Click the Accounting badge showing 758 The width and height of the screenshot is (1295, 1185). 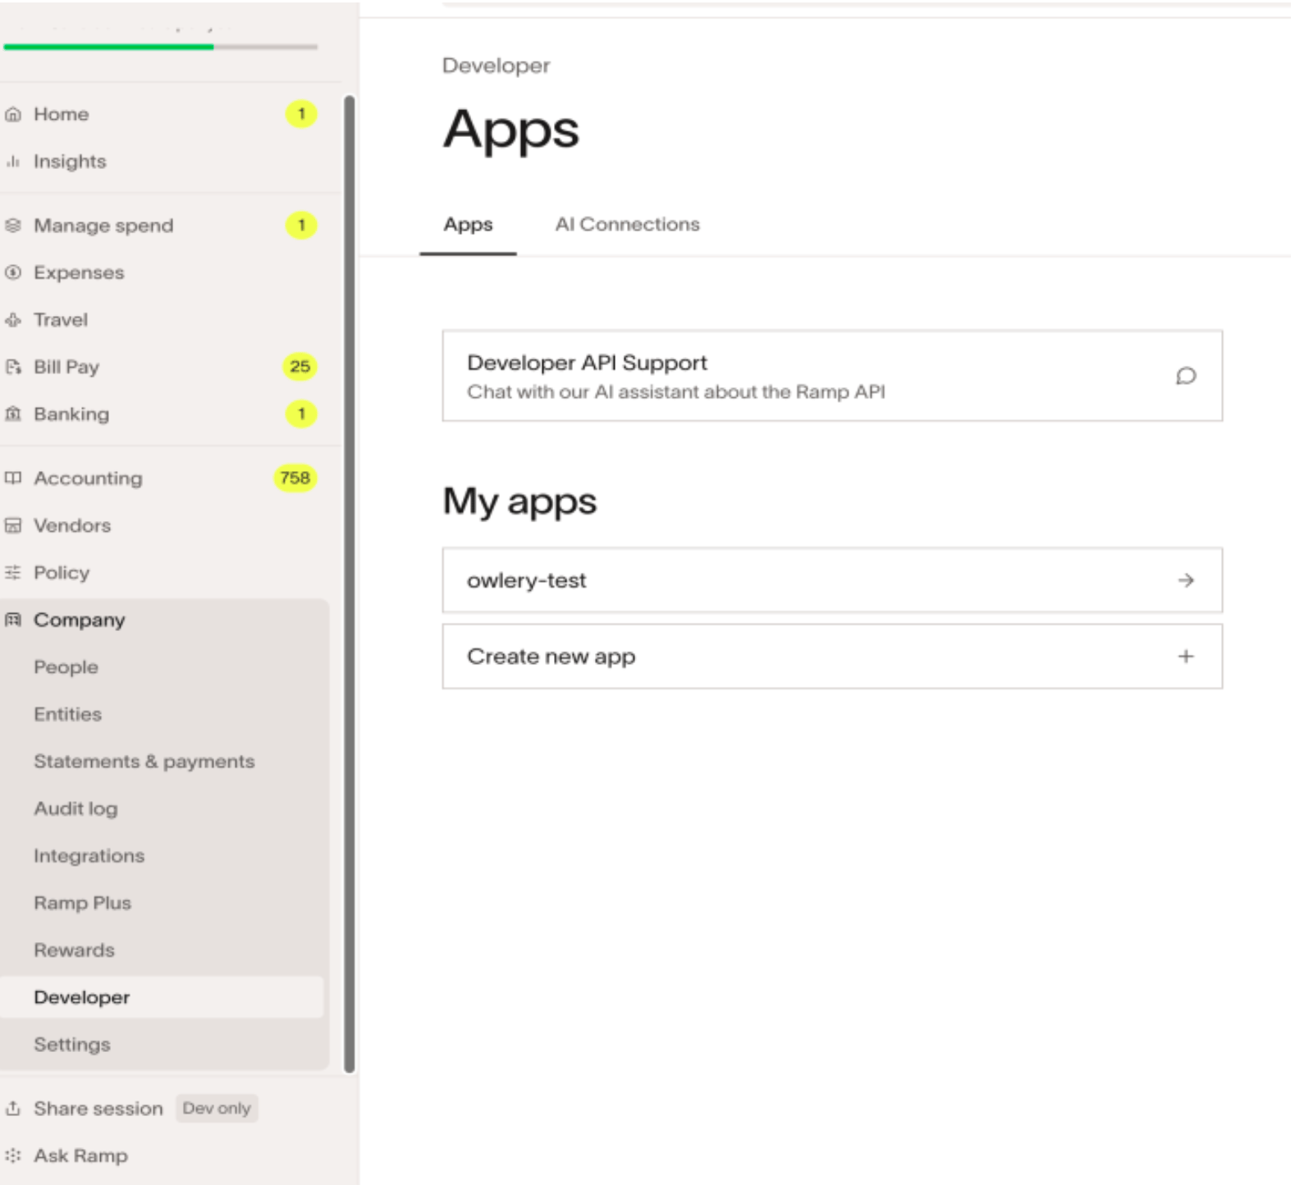point(295,478)
